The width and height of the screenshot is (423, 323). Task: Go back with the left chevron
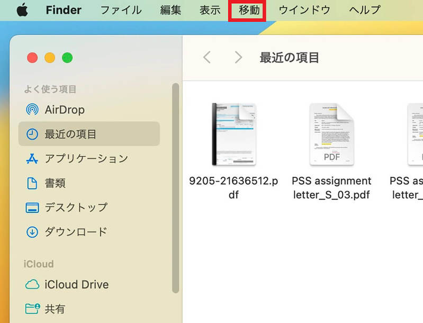pos(207,57)
